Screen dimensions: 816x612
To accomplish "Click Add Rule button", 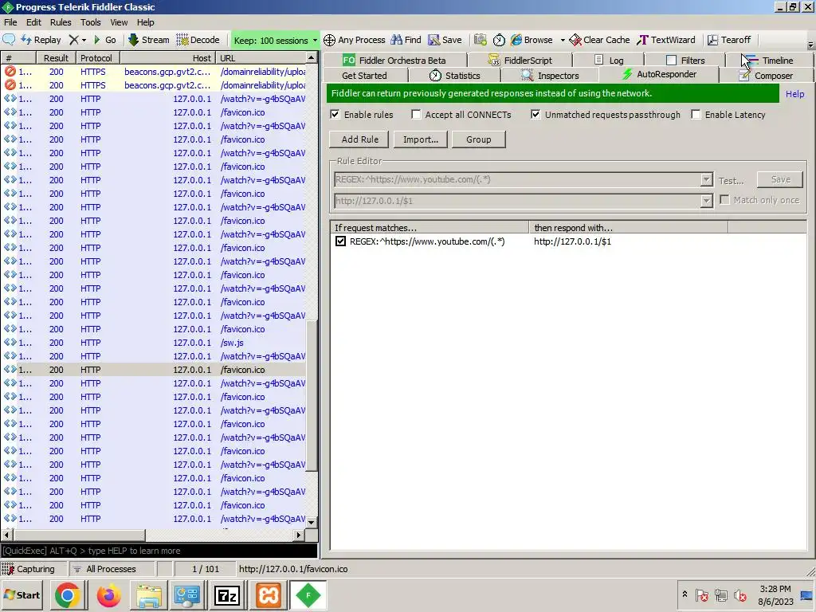I will 359,139.
